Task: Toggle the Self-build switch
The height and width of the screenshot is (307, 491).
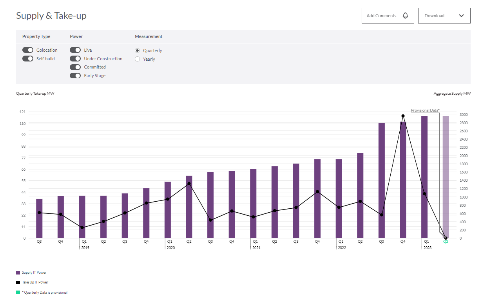Action: tap(28, 59)
